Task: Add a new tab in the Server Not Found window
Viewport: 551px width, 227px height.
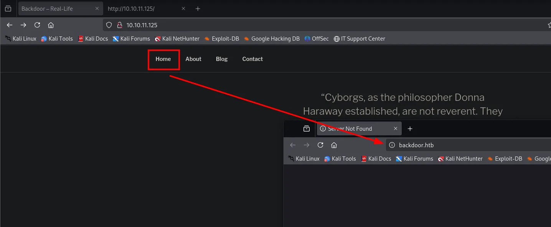Action: click(x=410, y=129)
